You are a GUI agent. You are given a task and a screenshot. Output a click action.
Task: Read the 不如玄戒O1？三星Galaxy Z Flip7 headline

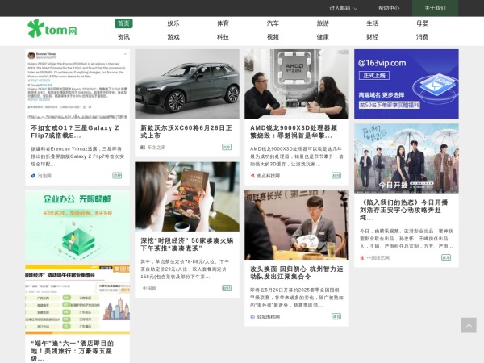[75, 131]
